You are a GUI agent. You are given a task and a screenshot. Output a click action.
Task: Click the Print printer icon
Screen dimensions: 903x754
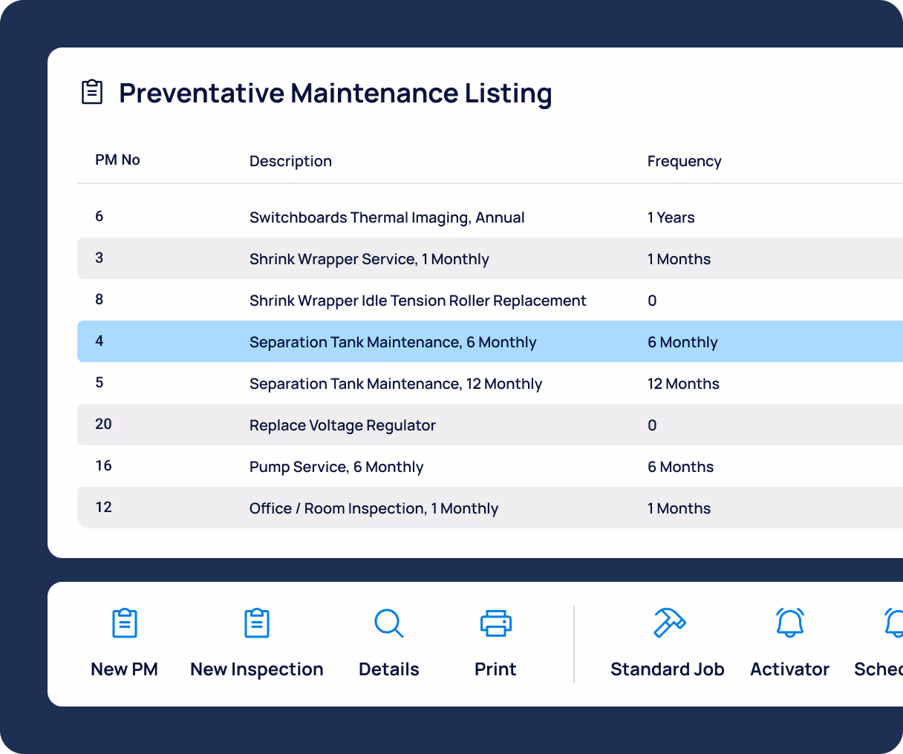click(496, 623)
